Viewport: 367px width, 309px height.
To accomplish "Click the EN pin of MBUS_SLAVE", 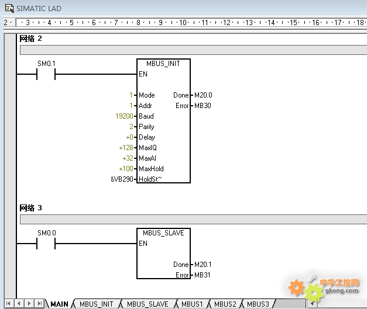I will point(143,244).
